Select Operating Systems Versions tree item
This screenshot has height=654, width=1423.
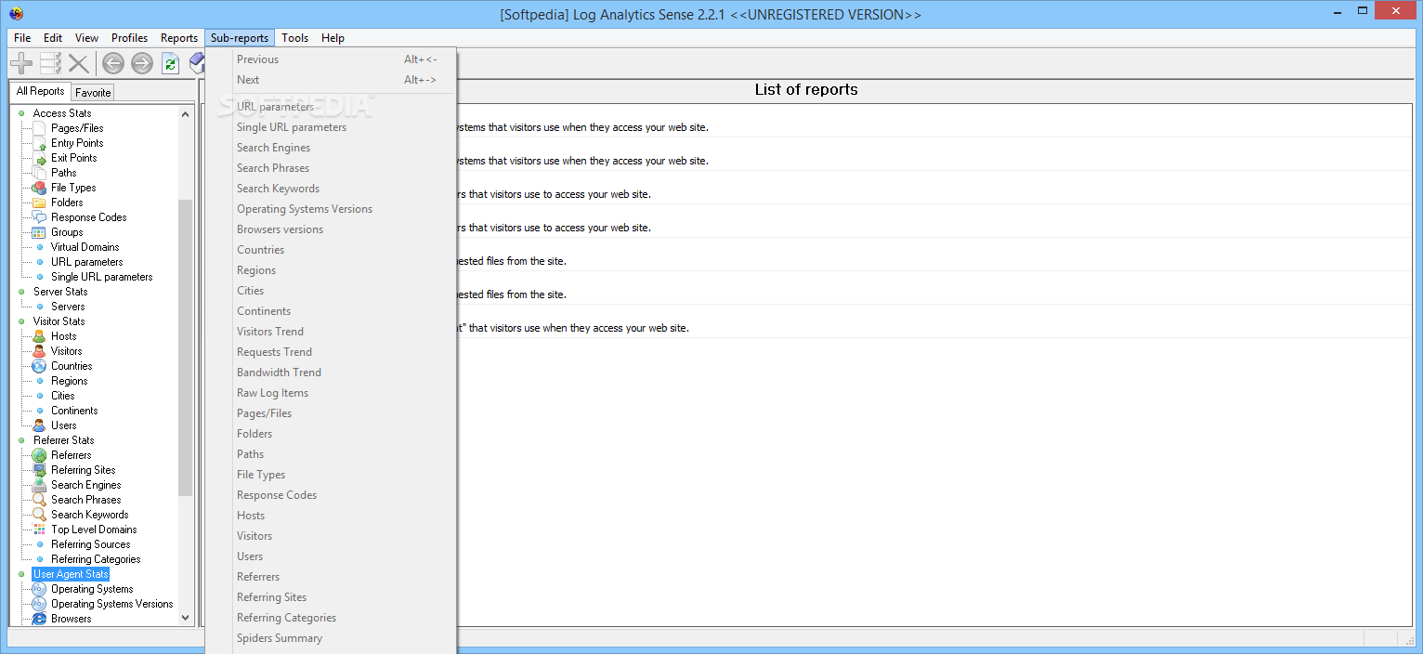point(111,604)
